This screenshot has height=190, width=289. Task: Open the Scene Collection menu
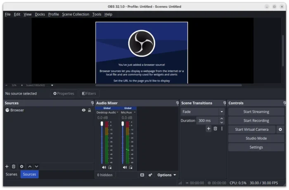tap(75, 14)
